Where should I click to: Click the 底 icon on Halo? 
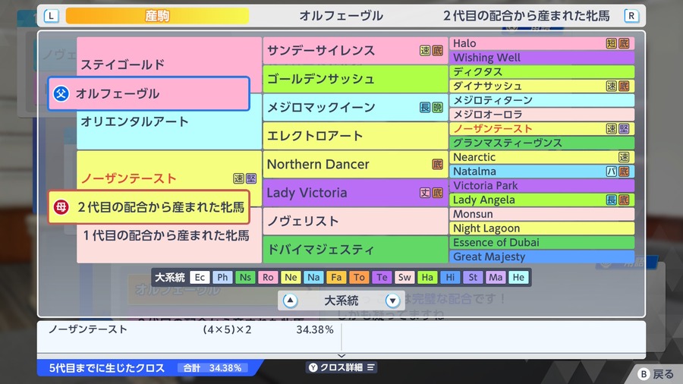pyautogui.click(x=624, y=43)
